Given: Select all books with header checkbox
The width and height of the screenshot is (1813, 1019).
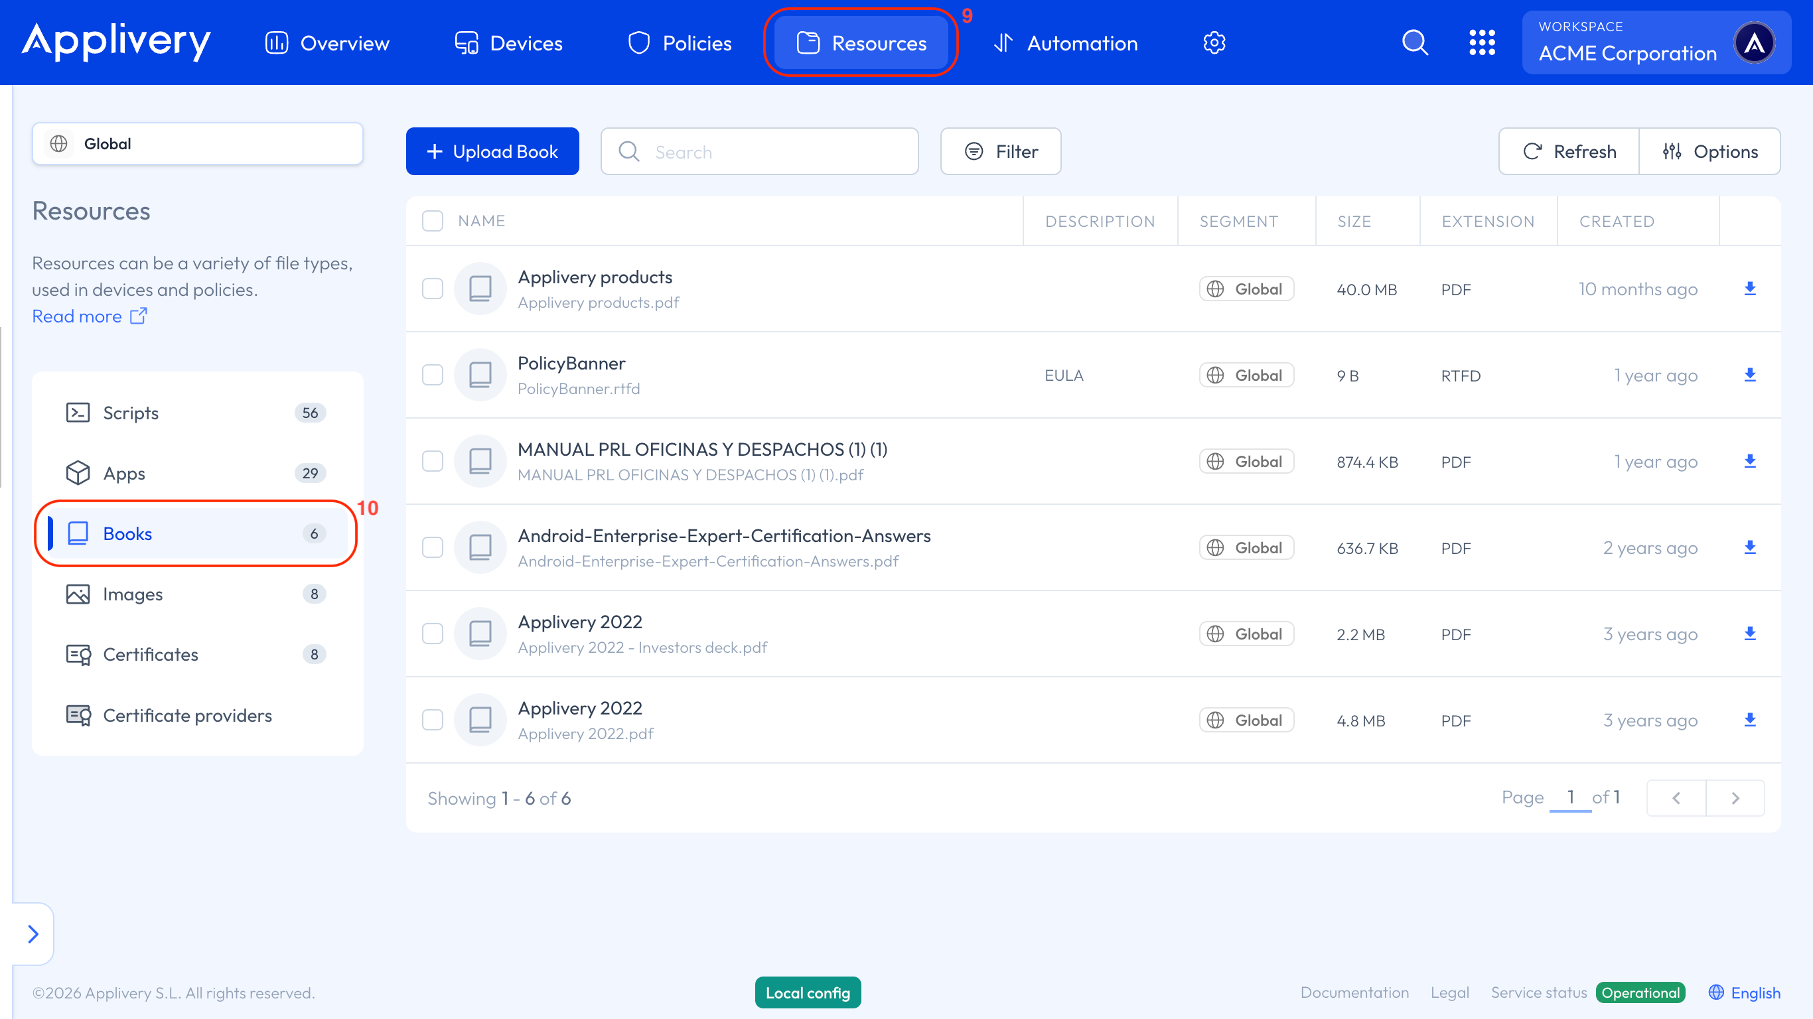Looking at the screenshot, I should pos(432,221).
